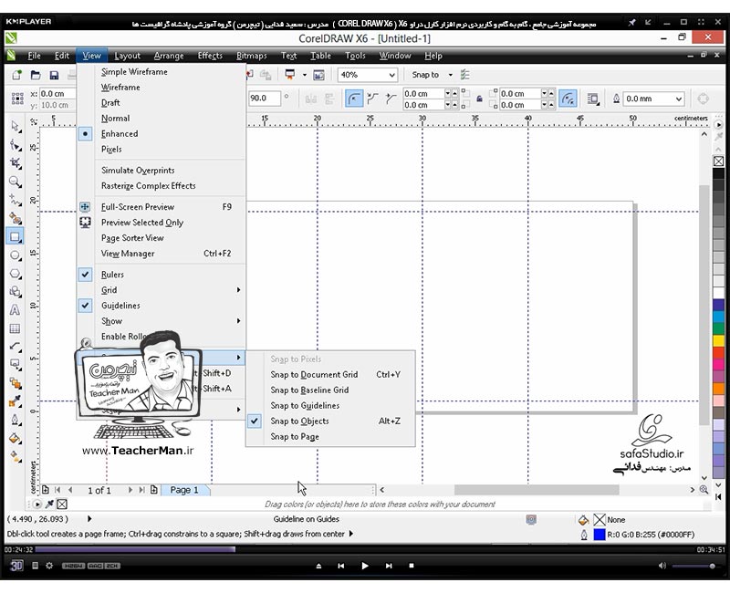Viewport: 730px width, 593px height.
Task: Select the Parallel Dimension tool
Action: point(16,347)
